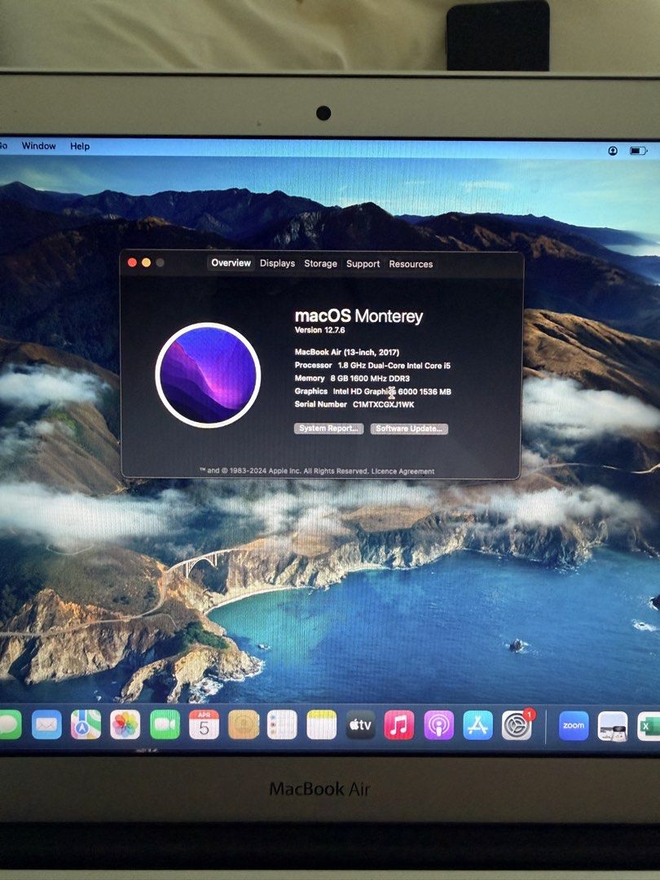Open the Preview app in dock
660x880 pixels.
(x=613, y=726)
